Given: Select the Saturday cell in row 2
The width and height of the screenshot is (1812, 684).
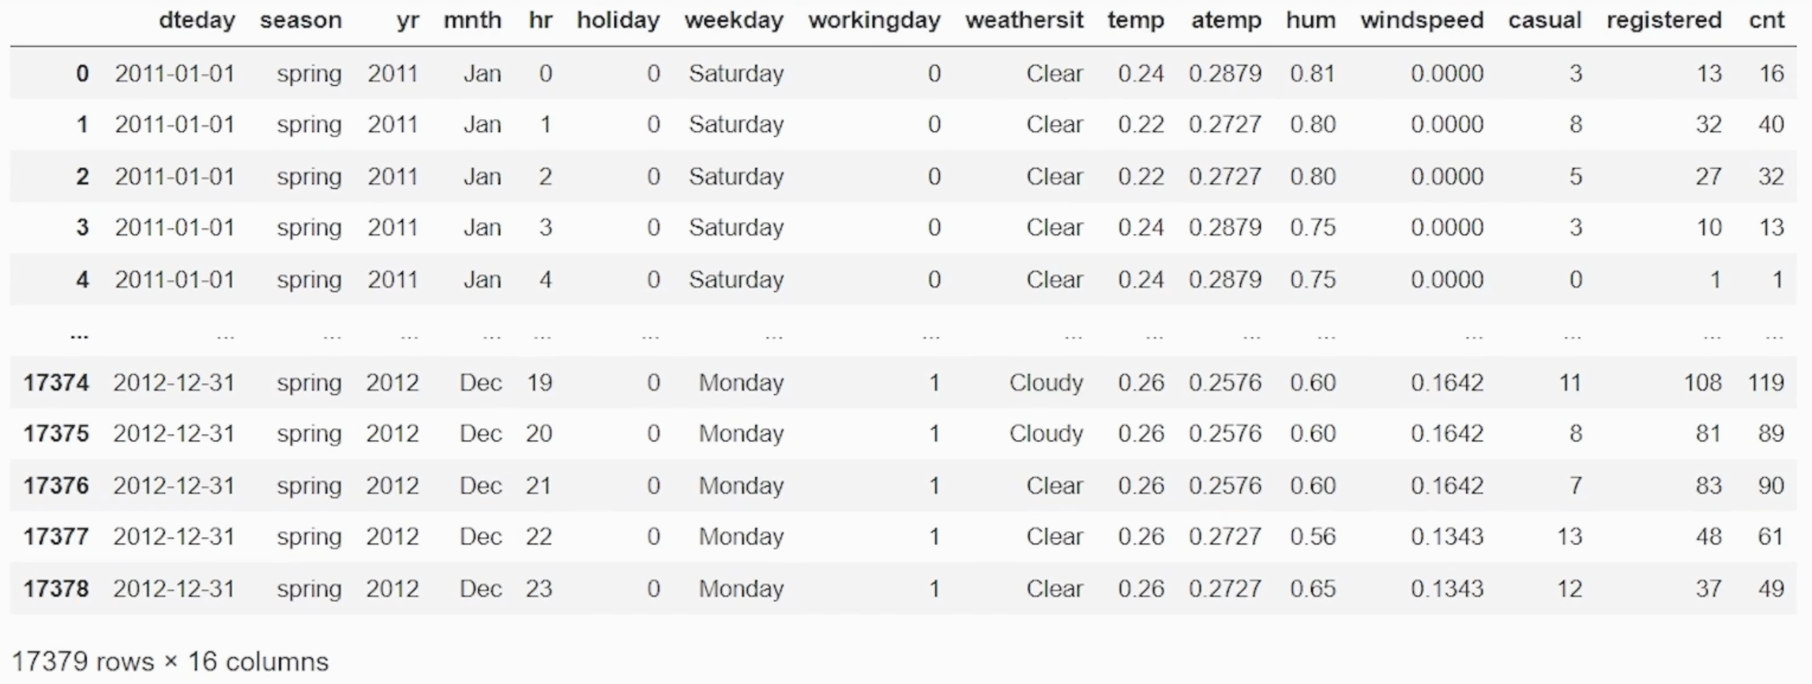Looking at the screenshot, I should (x=736, y=176).
